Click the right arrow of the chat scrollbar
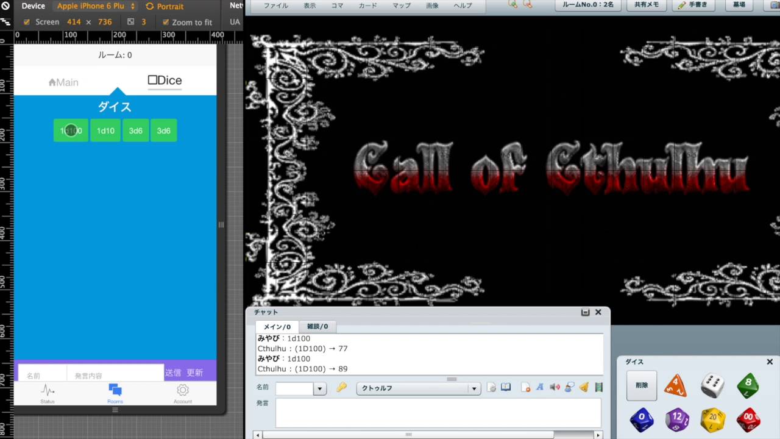 point(598,435)
